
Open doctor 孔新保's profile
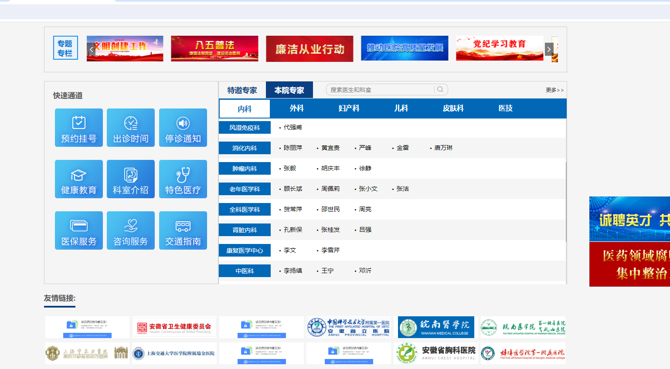coord(293,230)
